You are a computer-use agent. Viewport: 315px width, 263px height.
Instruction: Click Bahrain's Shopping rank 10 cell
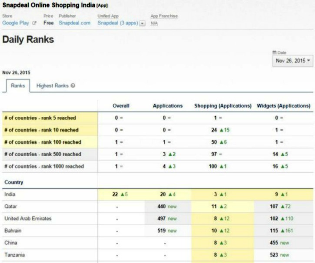coord(223,231)
